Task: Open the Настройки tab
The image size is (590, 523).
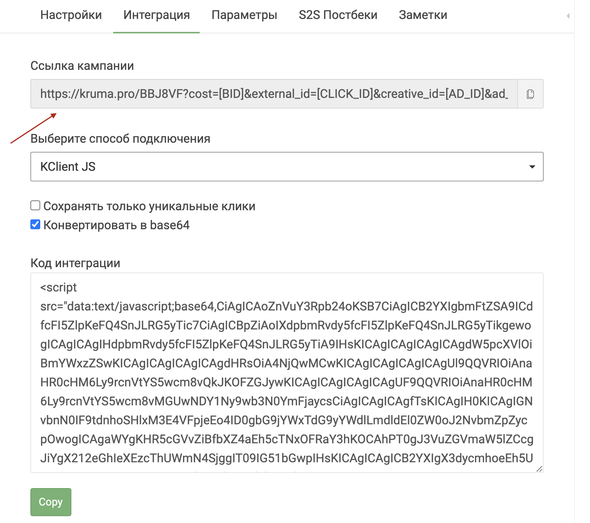Action: tap(71, 15)
